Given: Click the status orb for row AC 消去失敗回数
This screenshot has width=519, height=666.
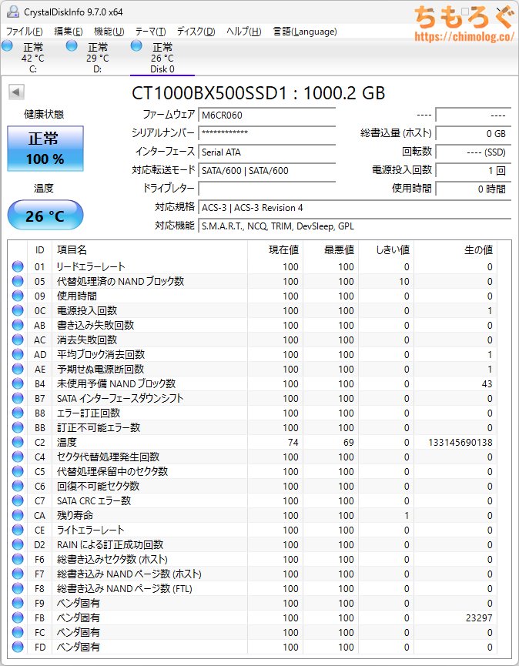Looking at the screenshot, I should point(18,340).
